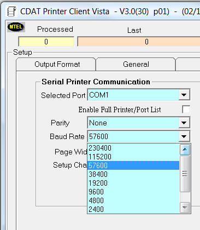Expand the Parity dropdown arrow
Image resolution: width=200 pixels, height=230 pixels.
point(184,123)
